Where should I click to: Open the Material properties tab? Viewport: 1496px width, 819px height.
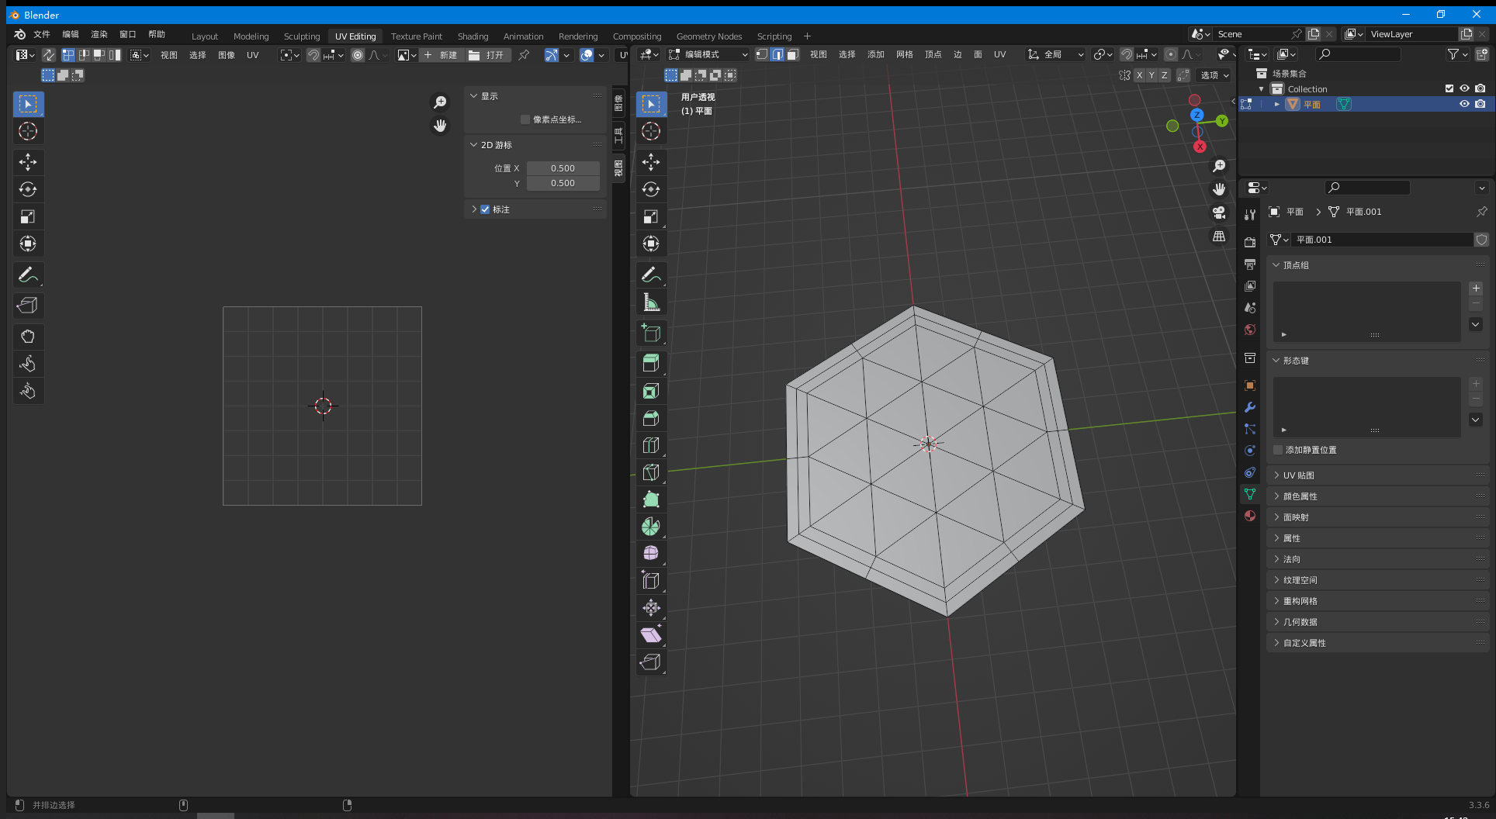tap(1249, 516)
